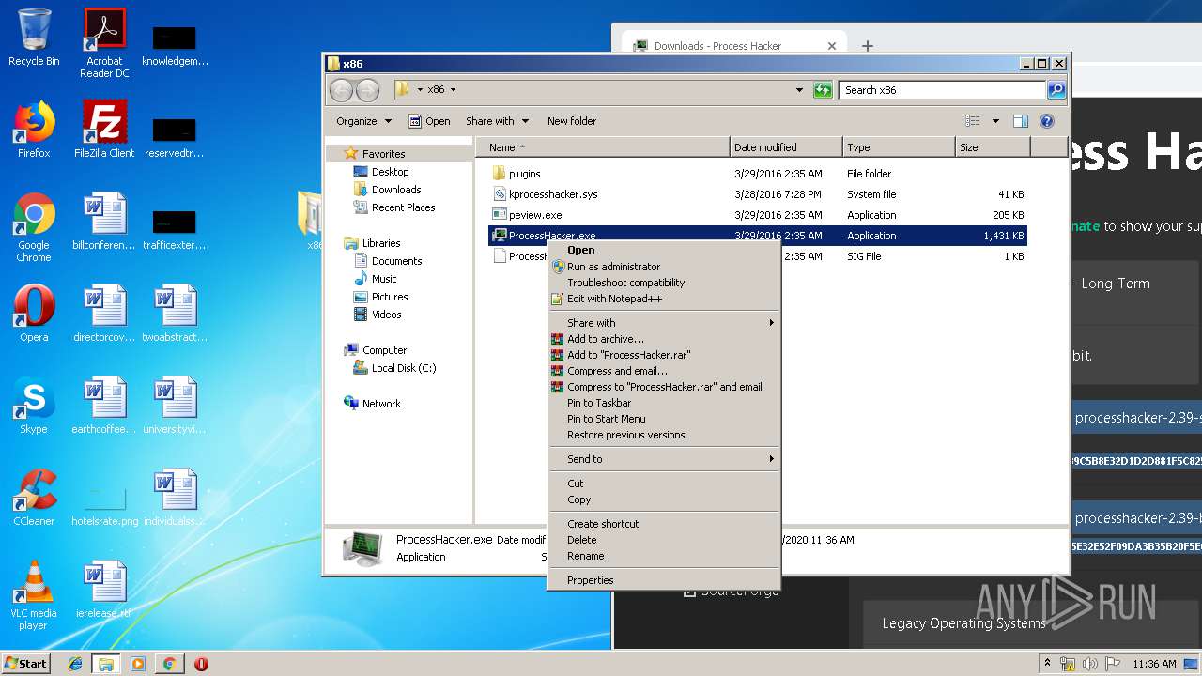
Task: Launch the FileZilla Client desktop icon
Action: (x=104, y=130)
